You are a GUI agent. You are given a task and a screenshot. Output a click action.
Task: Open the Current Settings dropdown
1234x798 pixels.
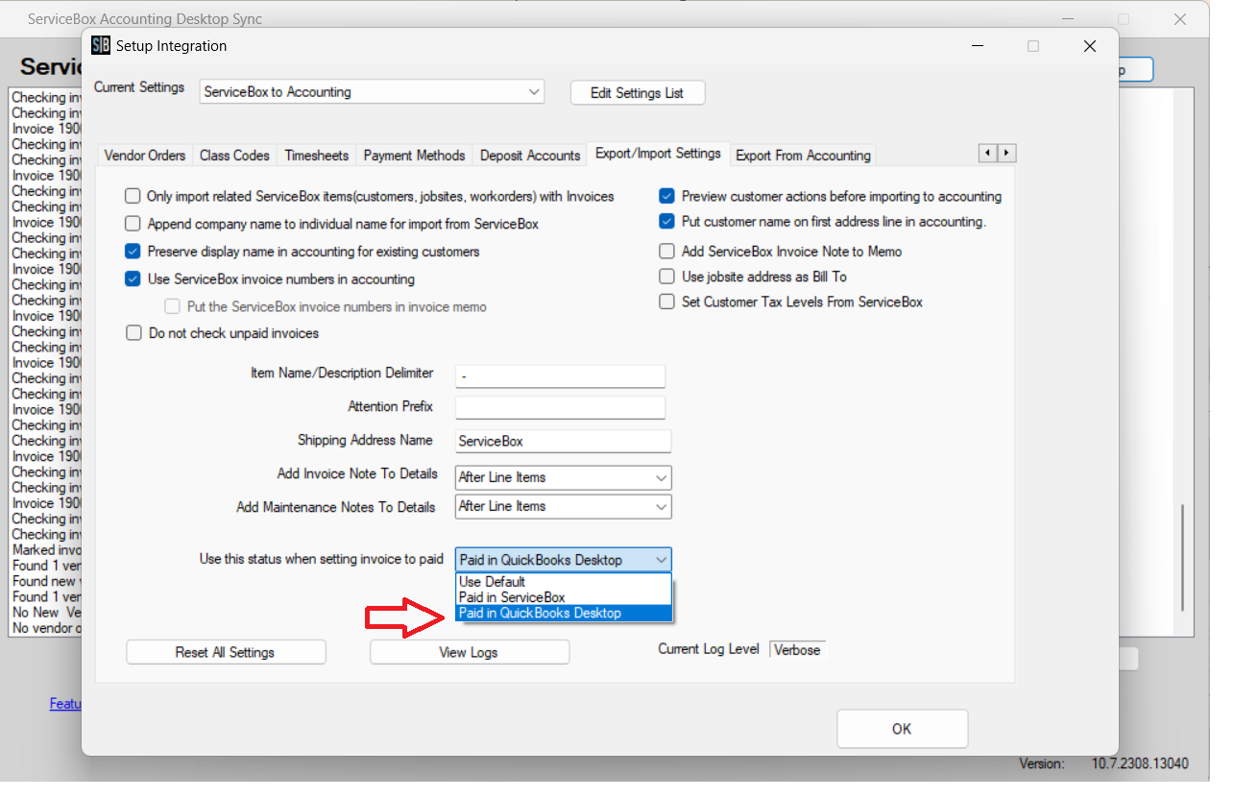point(372,92)
